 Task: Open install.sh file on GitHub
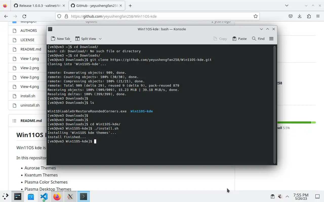click(28, 96)
